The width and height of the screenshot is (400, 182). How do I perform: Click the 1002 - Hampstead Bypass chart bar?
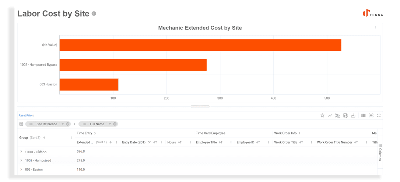point(133,65)
